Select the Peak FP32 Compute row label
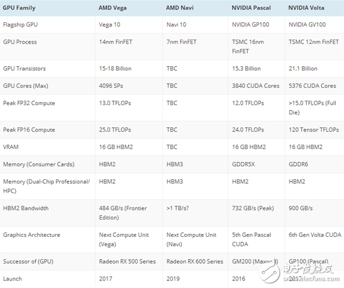Image resolution: width=344 pixels, height=288 pixels. pyautogui.click(x=29, y=103)
